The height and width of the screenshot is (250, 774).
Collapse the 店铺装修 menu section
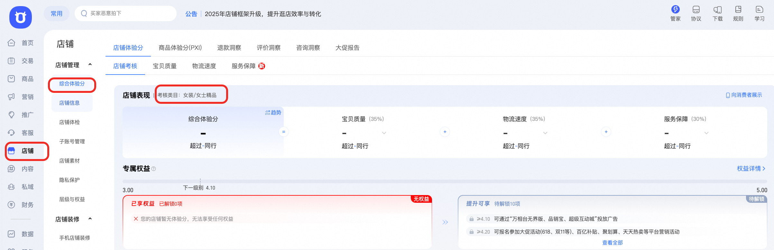[x=90, y=219]
